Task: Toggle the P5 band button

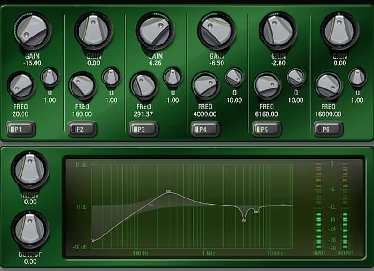Action: click(267, 129)
